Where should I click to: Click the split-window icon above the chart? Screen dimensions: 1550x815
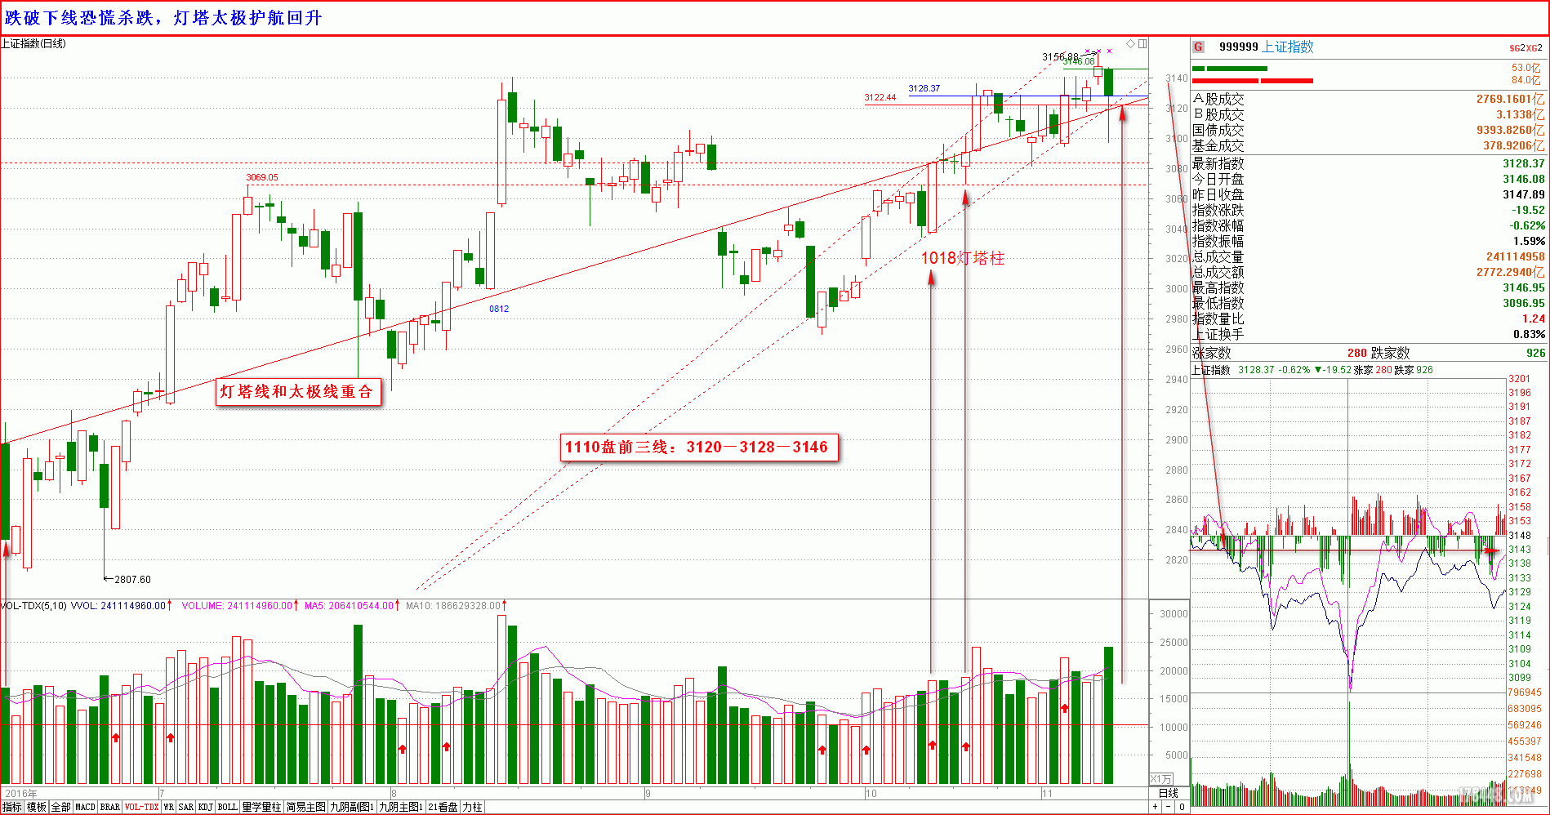point(1142,43)
